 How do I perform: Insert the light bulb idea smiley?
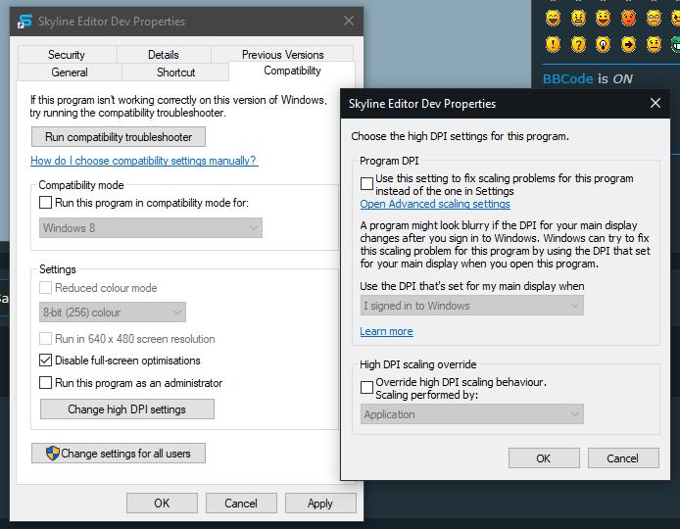click(604, 44)
